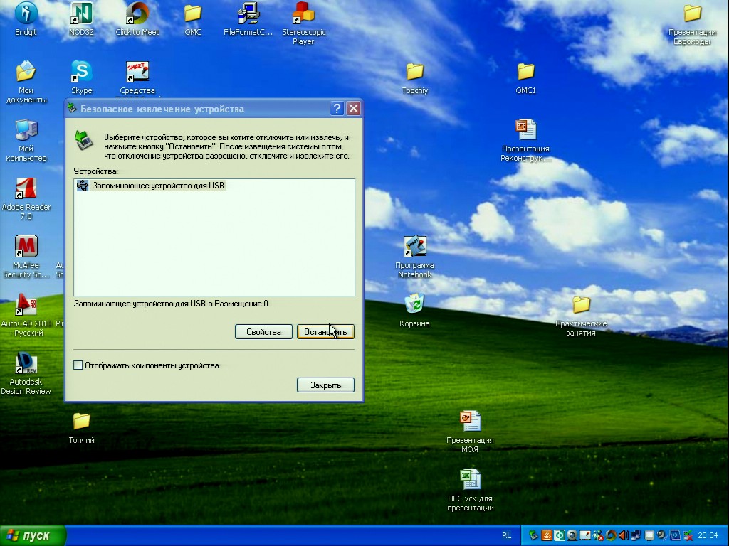Screen dimensions: 729x546
Task: Click the Java tray icon
Action: coord(547,536)
